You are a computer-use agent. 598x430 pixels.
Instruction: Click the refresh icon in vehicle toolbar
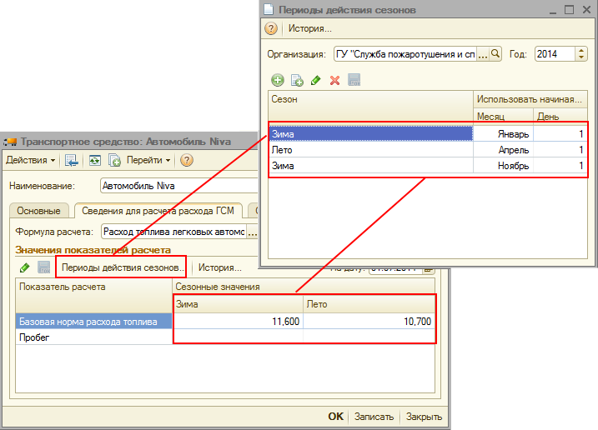pyautogui.click(x=95, y=160)
